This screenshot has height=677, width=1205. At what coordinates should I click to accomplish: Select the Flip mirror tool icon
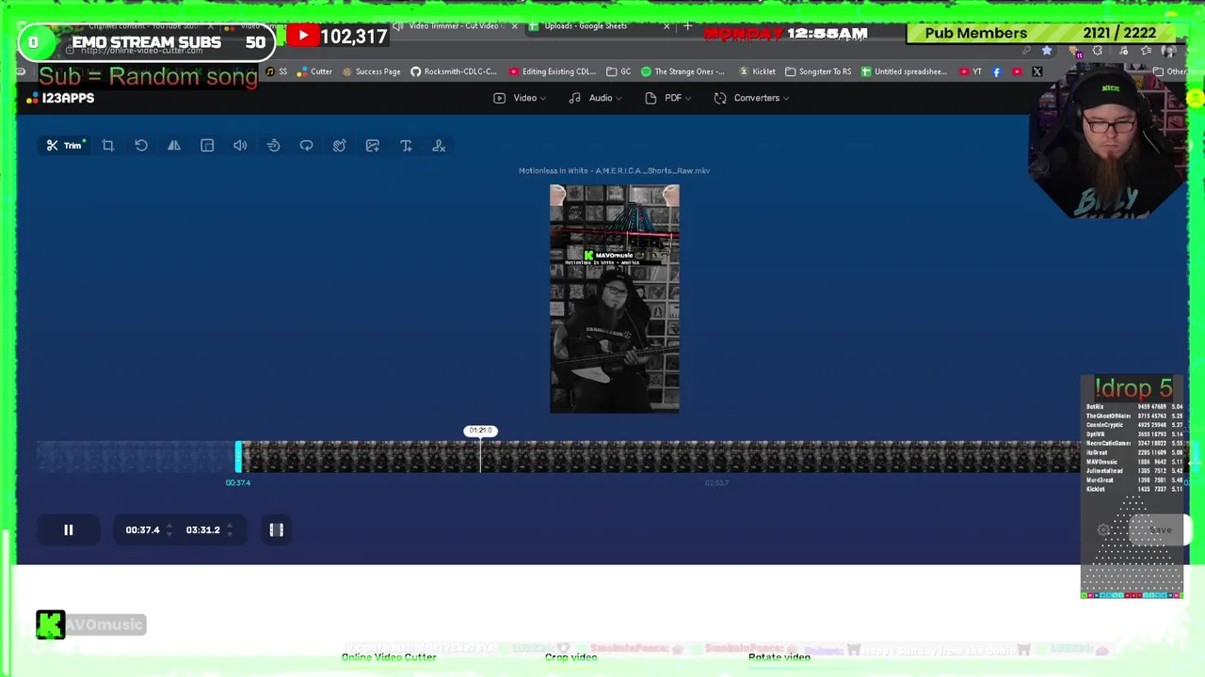pyautogui.click(x=174, y=146)
